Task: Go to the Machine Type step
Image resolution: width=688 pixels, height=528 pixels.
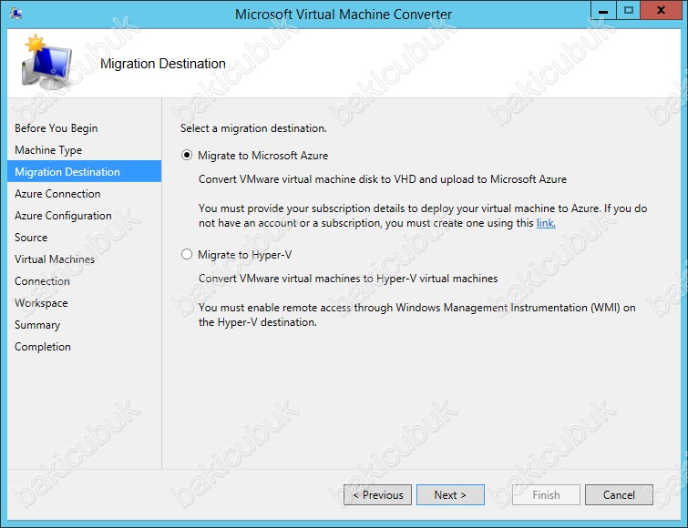Action: pos(48,150)
